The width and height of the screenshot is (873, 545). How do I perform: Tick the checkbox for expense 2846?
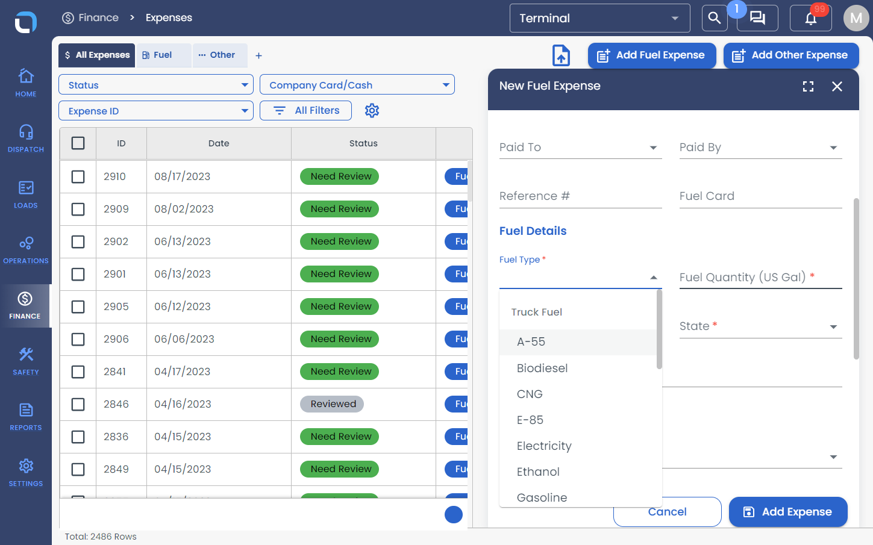click(x=78, y=404)
